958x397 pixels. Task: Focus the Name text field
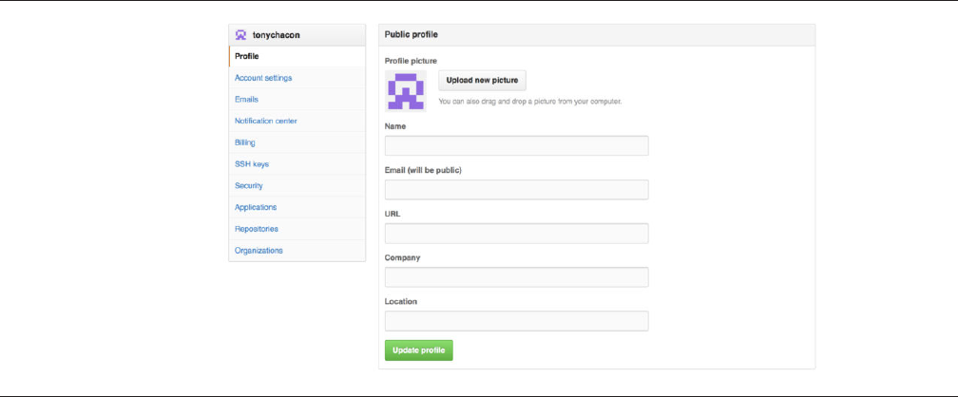click(x=516, y=145)
